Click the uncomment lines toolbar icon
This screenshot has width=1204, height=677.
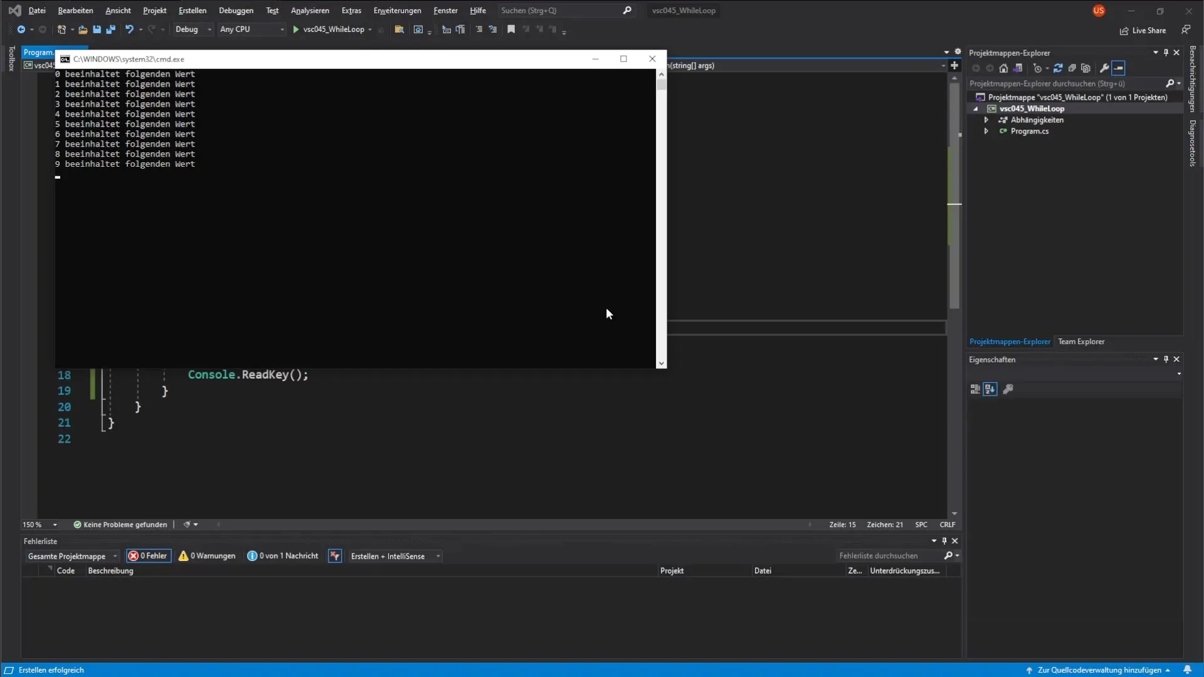click(x=493, y=29)
